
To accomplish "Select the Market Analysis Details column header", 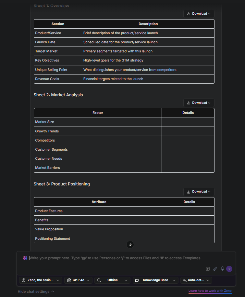I will [188, 113].
